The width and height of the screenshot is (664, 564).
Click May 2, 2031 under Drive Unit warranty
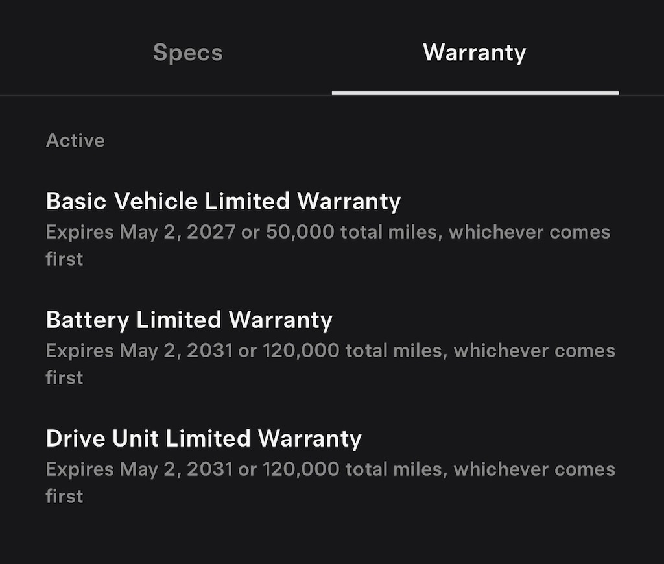coord(177,469)
